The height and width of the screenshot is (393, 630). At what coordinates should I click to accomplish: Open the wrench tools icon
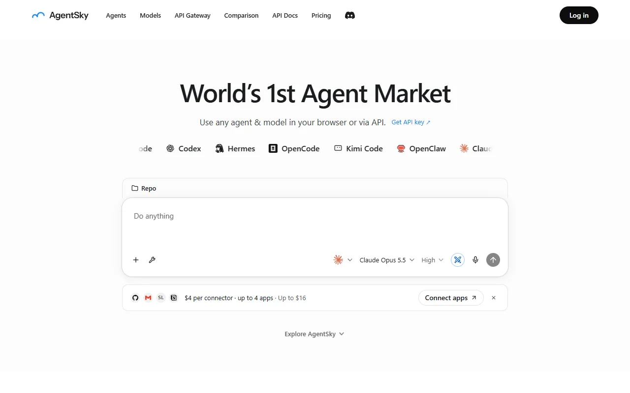(152, 260)
